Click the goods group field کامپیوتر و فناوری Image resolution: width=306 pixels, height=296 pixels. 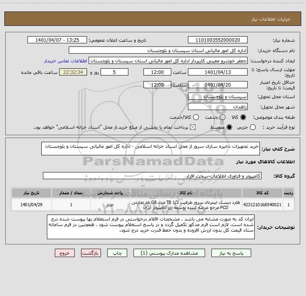coord(152,176)
